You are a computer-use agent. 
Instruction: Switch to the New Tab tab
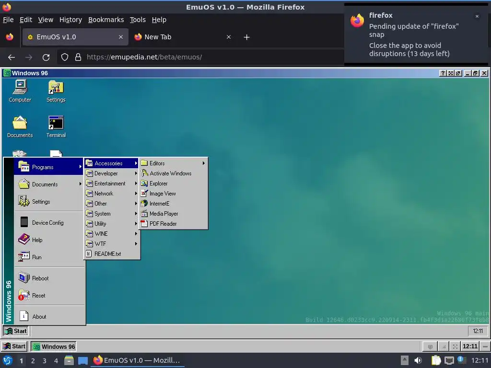[x=183, y=37]
